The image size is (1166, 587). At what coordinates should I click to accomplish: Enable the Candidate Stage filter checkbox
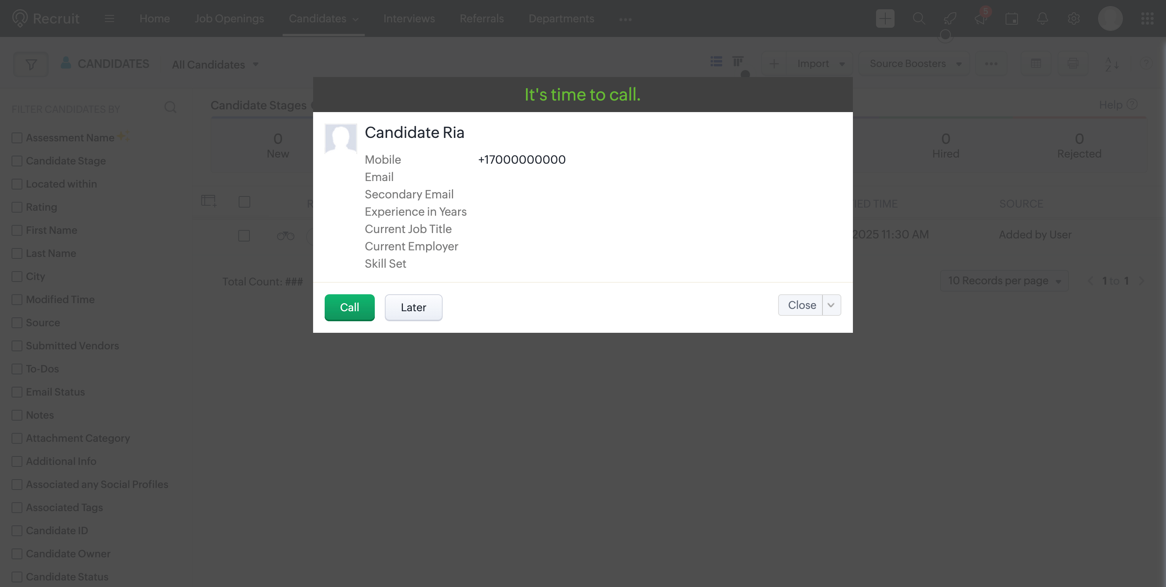[17, 161]
